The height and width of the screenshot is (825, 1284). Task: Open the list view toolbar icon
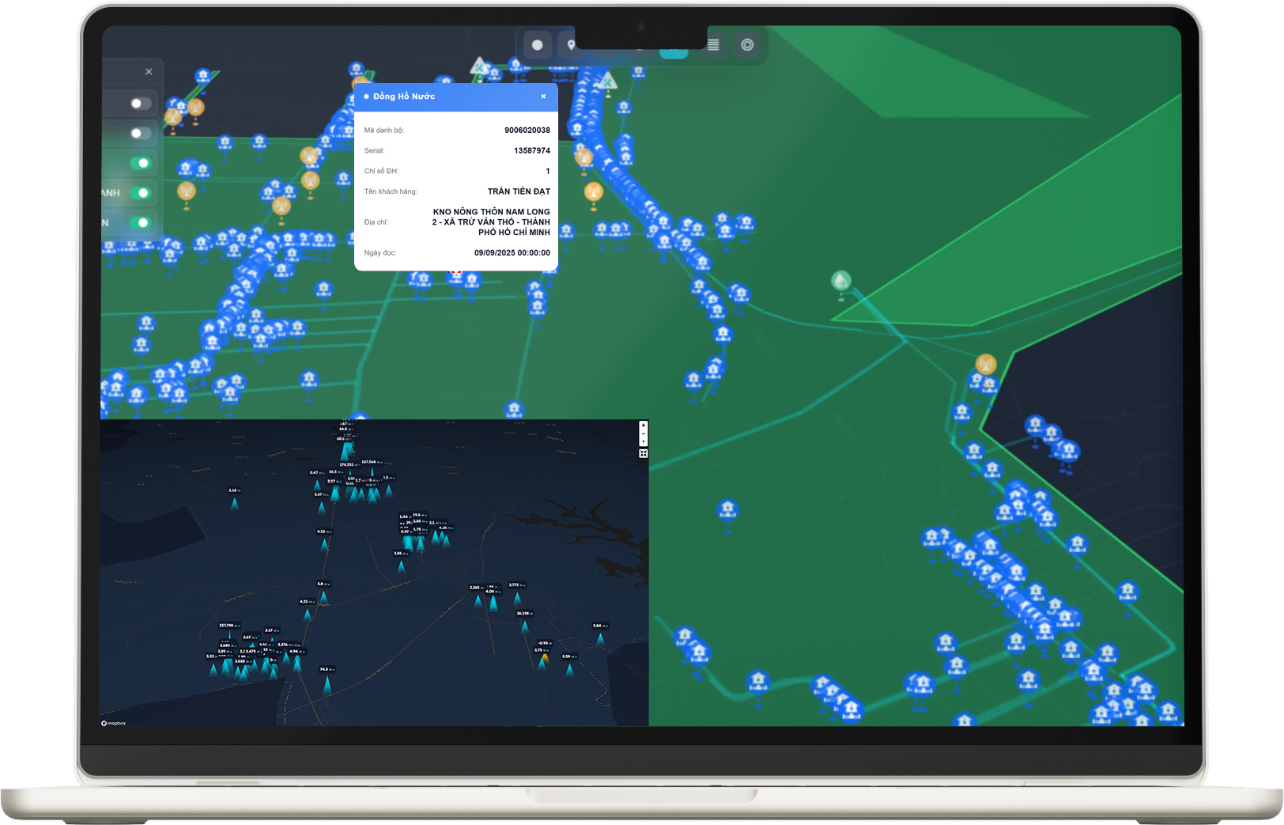point(713,45)
